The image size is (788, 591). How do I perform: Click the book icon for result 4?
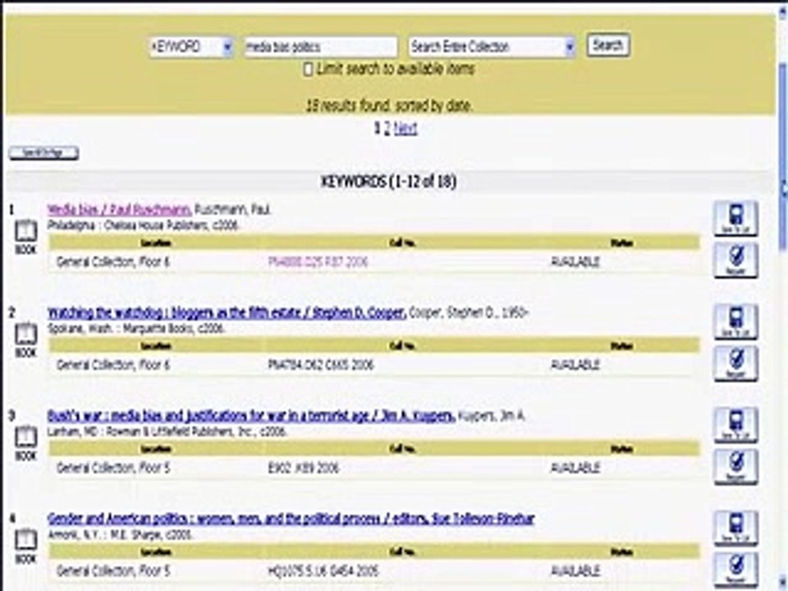click(x=25, y=540)
